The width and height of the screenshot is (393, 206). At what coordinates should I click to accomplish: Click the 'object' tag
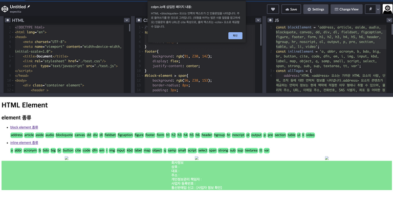[x=157, y=150]
